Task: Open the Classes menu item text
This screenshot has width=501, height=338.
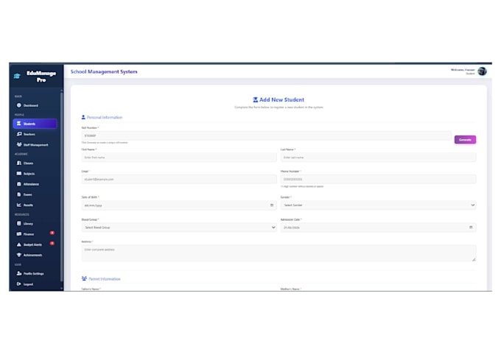Action: (x=28, y=163)
